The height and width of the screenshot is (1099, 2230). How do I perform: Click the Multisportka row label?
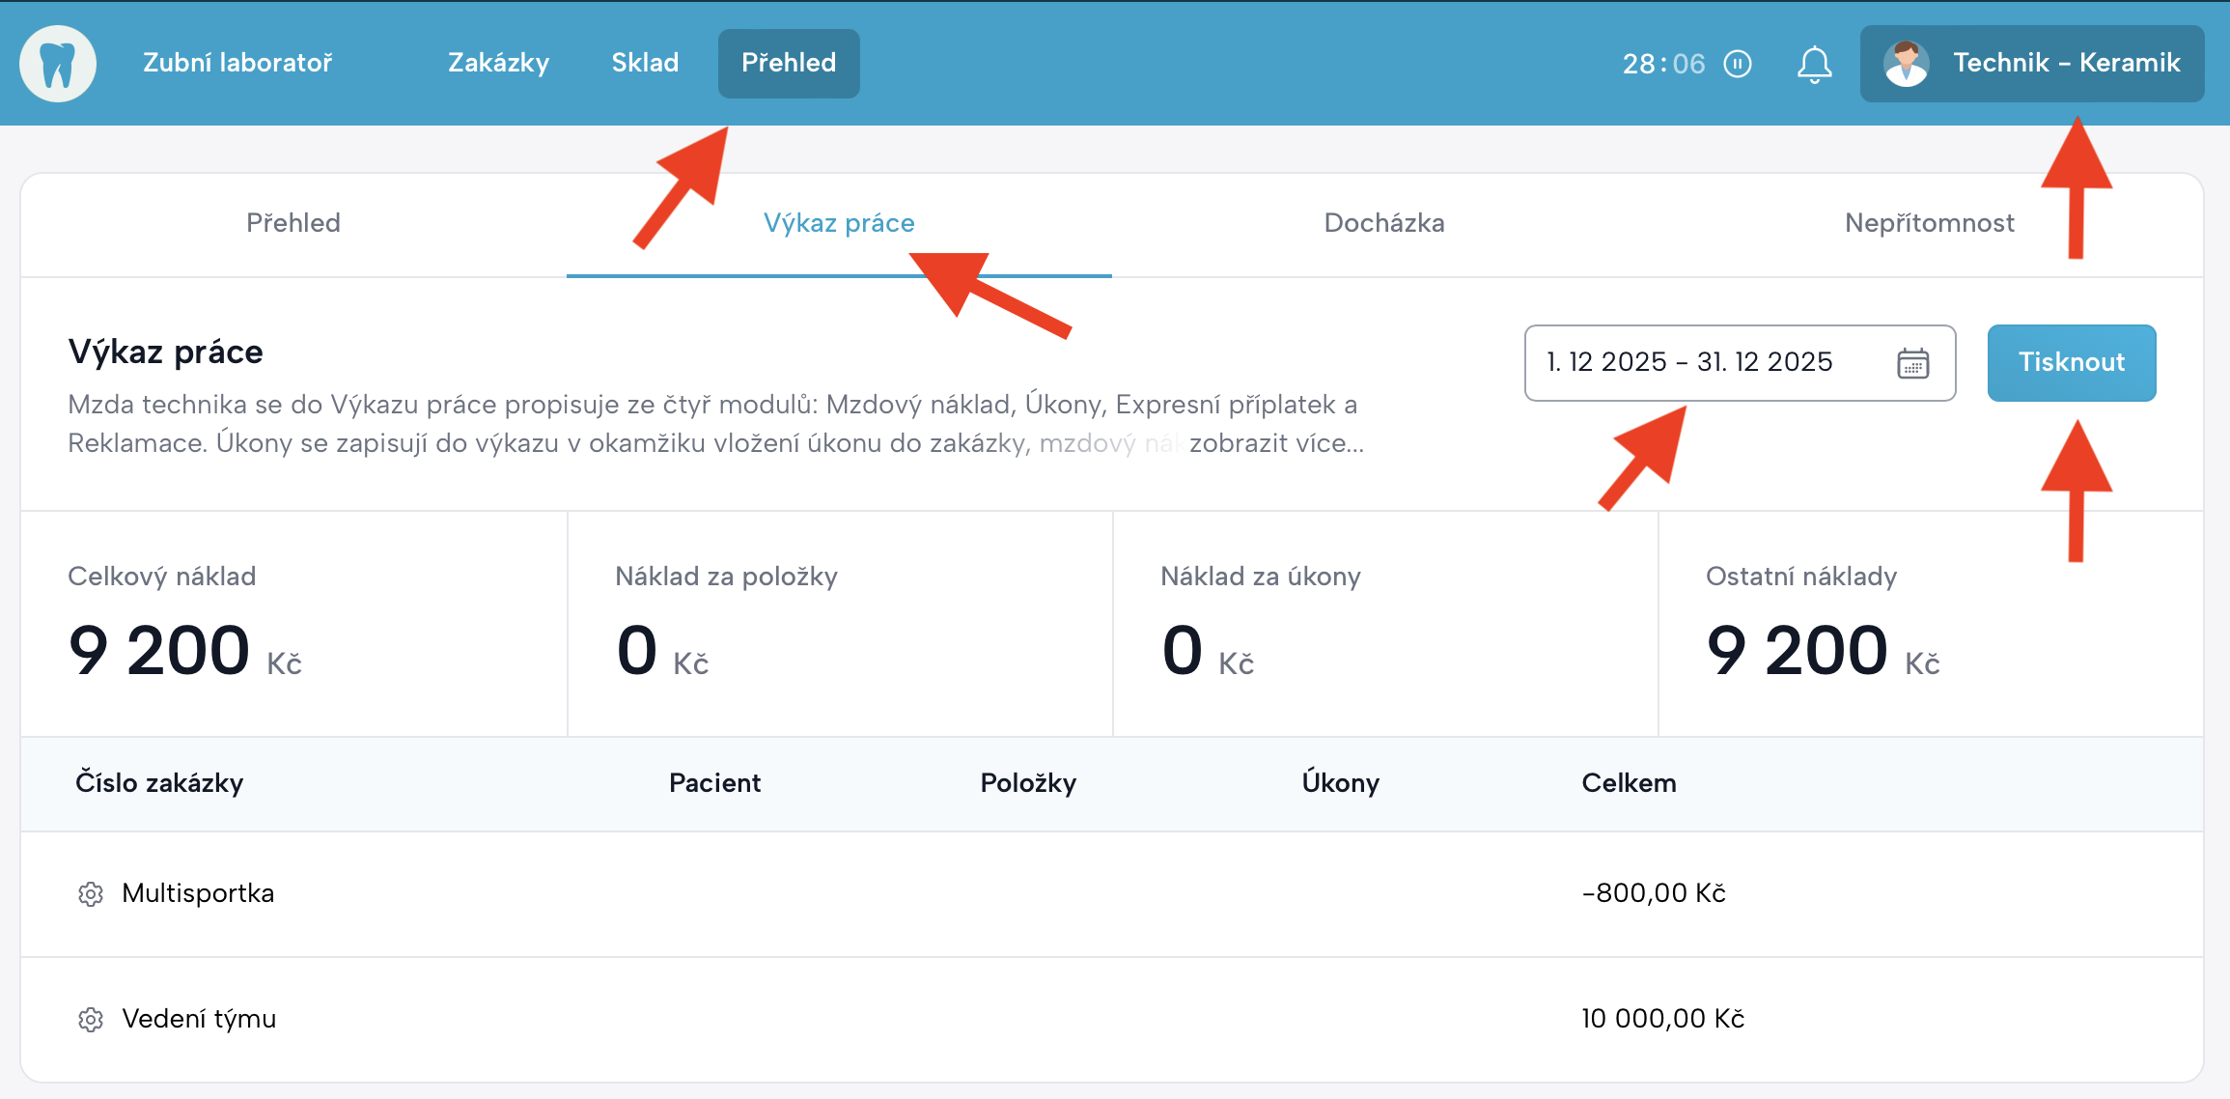pos(198,893)
